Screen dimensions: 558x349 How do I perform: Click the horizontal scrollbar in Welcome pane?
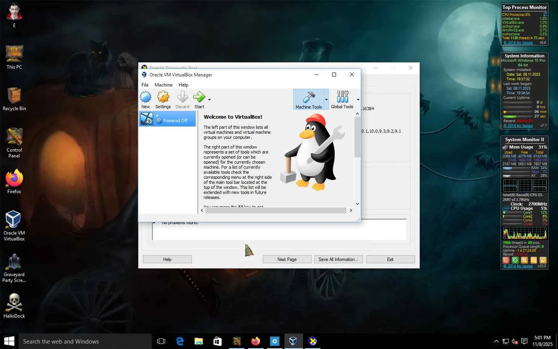[276, 210]
